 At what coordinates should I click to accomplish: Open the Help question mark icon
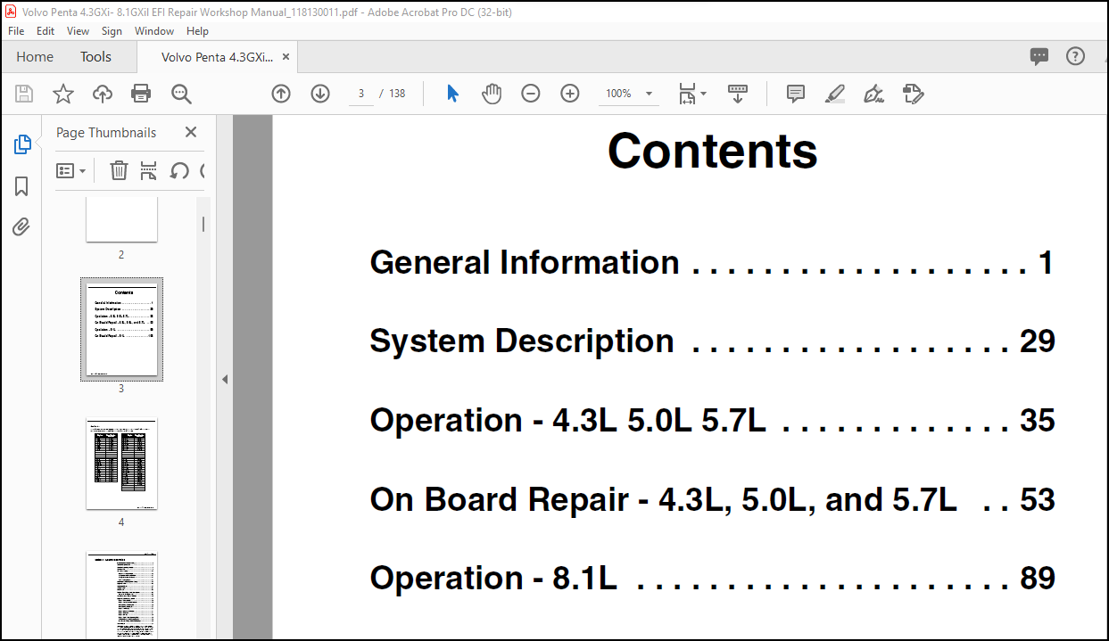(x=1075, y=56)
